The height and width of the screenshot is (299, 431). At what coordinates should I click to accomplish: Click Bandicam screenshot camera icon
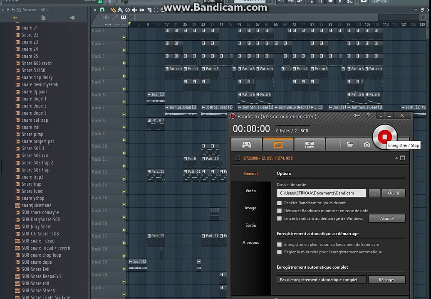coord(367,145)
